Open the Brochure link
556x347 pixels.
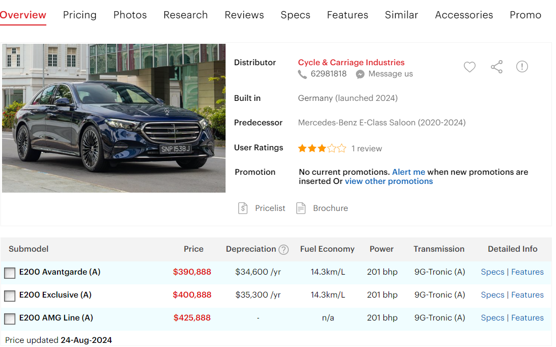click(x=330, y=208)
